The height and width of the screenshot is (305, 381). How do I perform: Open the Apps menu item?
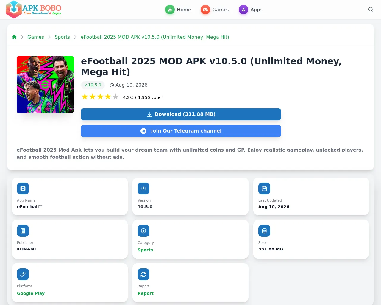tap(250, 10)
